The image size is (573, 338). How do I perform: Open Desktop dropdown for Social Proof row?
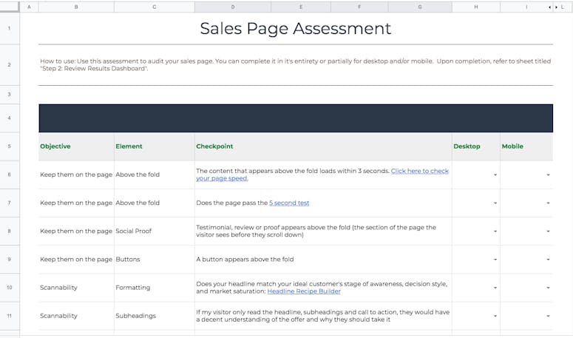[x=495, y=231]
